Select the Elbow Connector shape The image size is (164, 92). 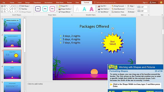[7, 9]
